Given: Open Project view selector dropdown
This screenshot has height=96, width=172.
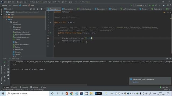Looking at the screenshot, I should pos(9,9).
